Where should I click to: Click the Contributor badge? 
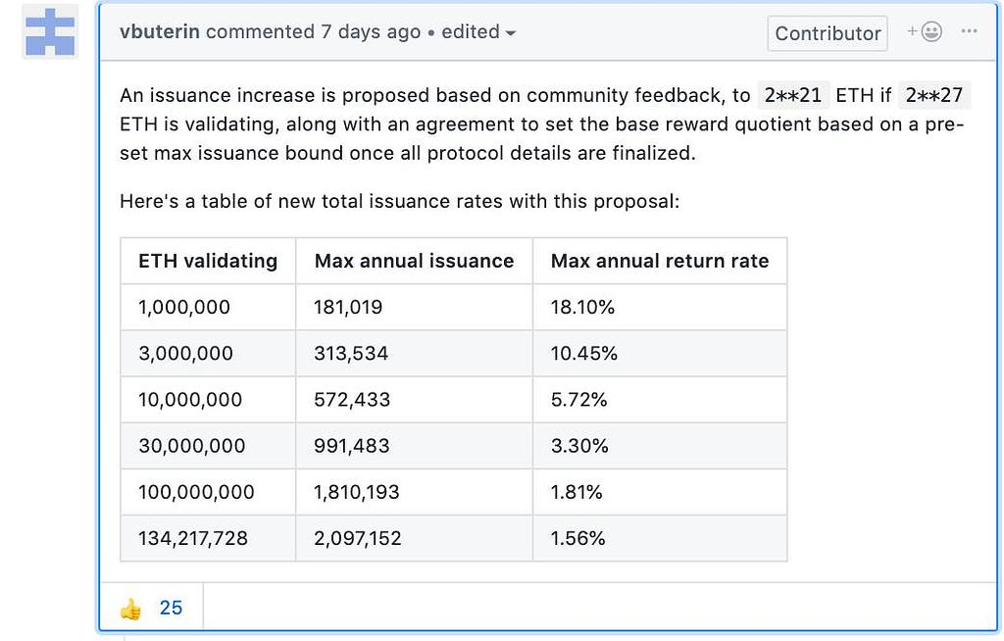(828, 33)
